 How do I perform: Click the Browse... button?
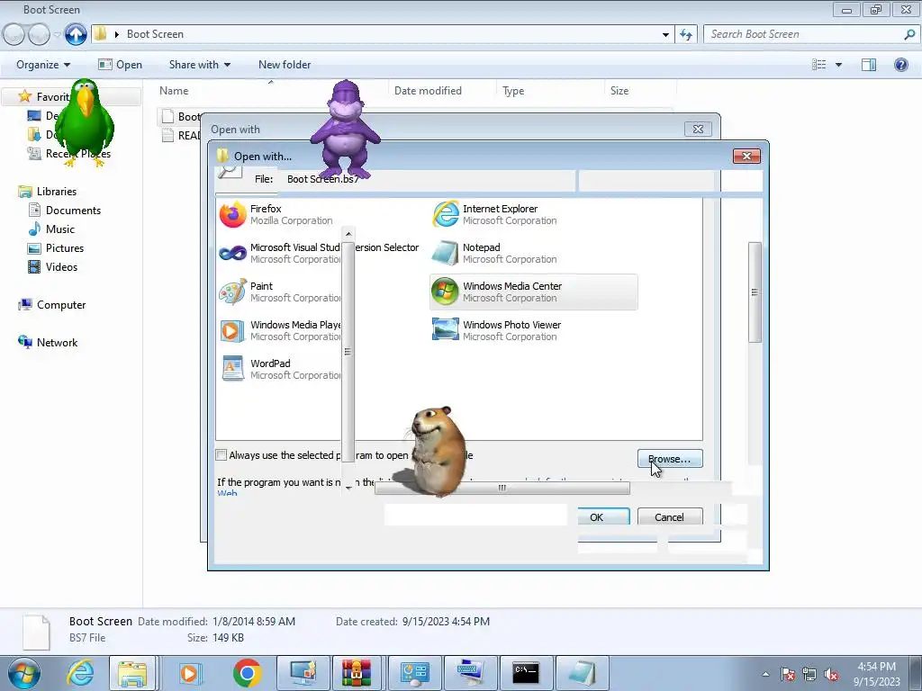pos(670,459)
